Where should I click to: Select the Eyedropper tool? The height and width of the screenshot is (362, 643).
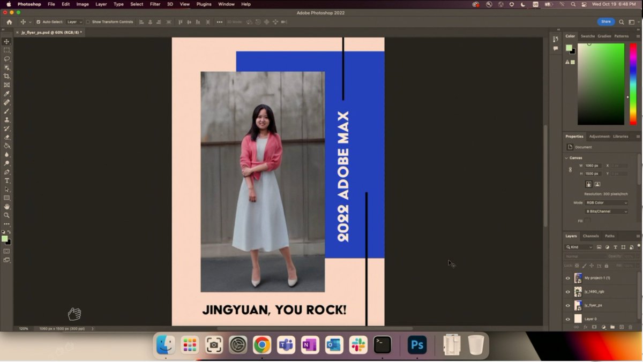click(x=7, y=94)
